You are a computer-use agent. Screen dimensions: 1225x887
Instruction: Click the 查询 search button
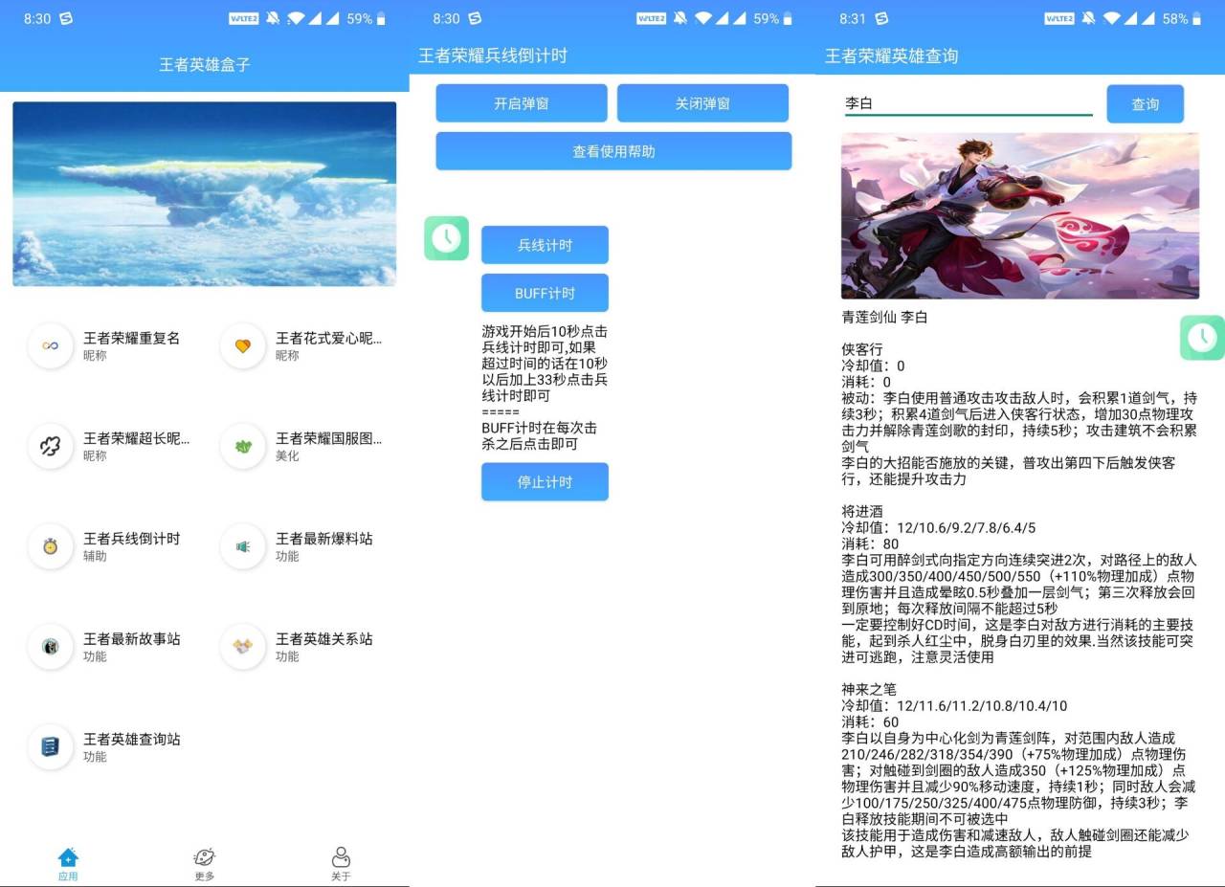pyautogui.click(x=1145, y=103)
